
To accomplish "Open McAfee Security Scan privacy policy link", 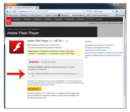I will pyautogui.click(x=103, y=56).
